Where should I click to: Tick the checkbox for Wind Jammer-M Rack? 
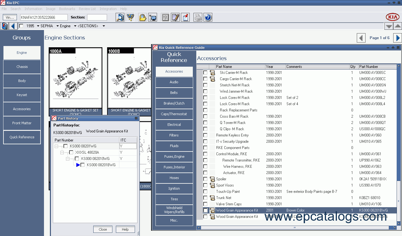pyautogui.click(x=205, y=91)
